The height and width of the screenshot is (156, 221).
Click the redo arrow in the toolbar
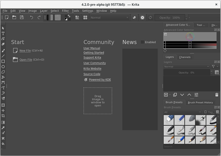pyautogui.click(x=39, y=18)
